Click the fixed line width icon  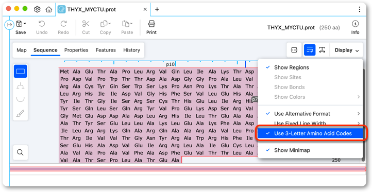[322, 50]
